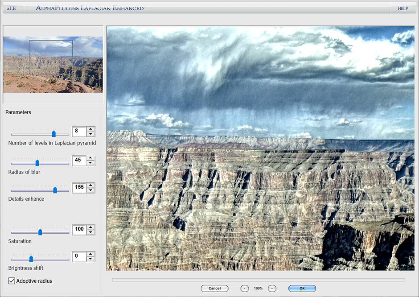Viewport: 419px width, 297px height.
Task: Click the OK button
Action: (302, 288)
